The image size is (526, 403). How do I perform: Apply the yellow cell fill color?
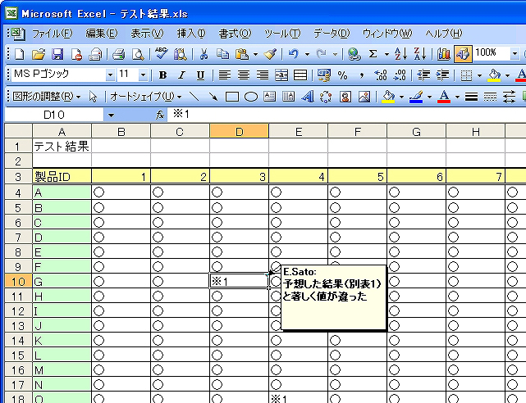(493, 75)
